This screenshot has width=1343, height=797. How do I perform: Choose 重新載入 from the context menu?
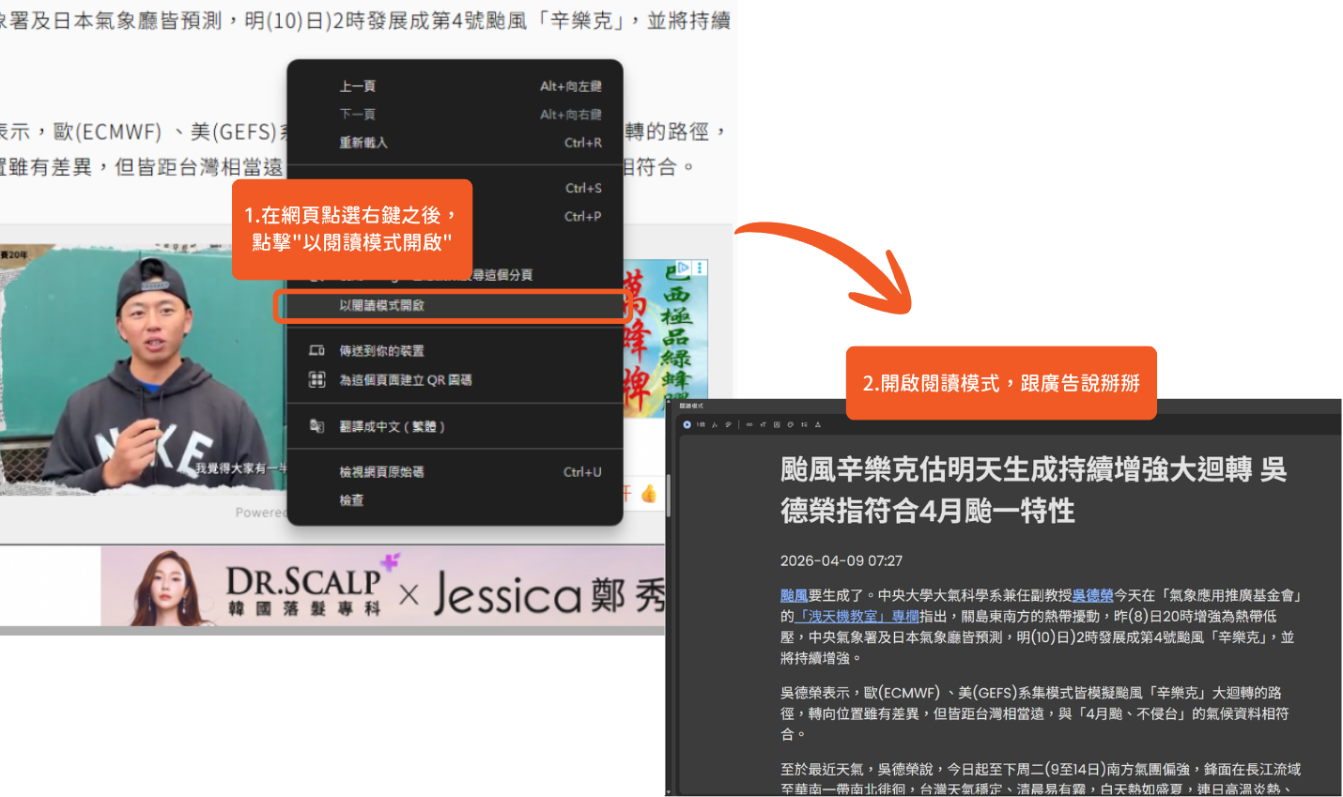tap(455, 143)
